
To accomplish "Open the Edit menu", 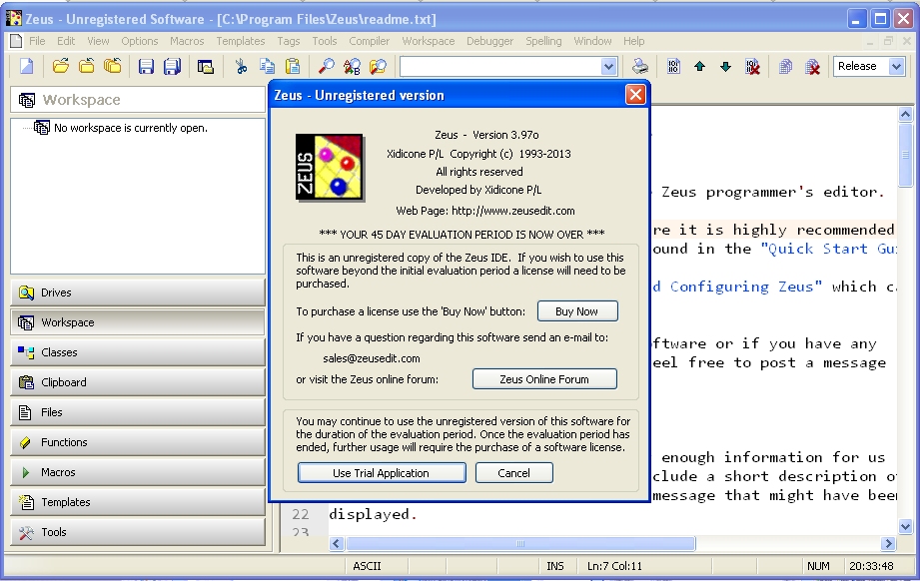I will (66, 41).
